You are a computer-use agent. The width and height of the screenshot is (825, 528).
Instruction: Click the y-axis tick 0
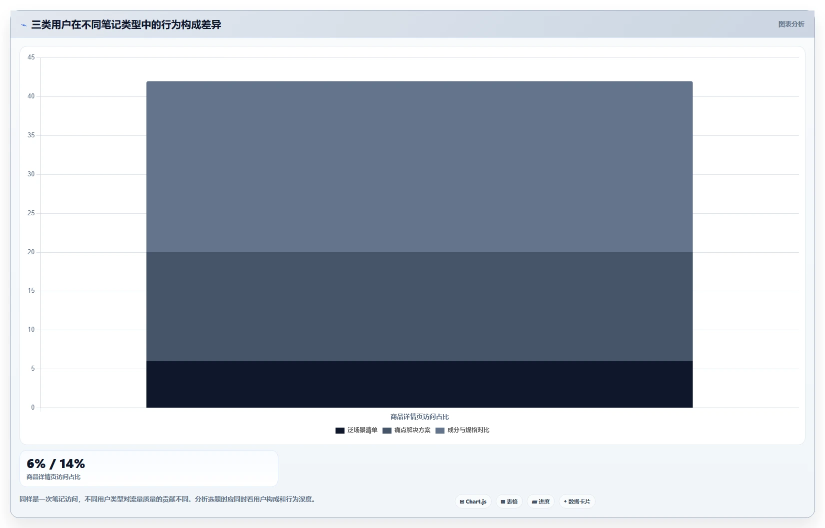point(33,408)
